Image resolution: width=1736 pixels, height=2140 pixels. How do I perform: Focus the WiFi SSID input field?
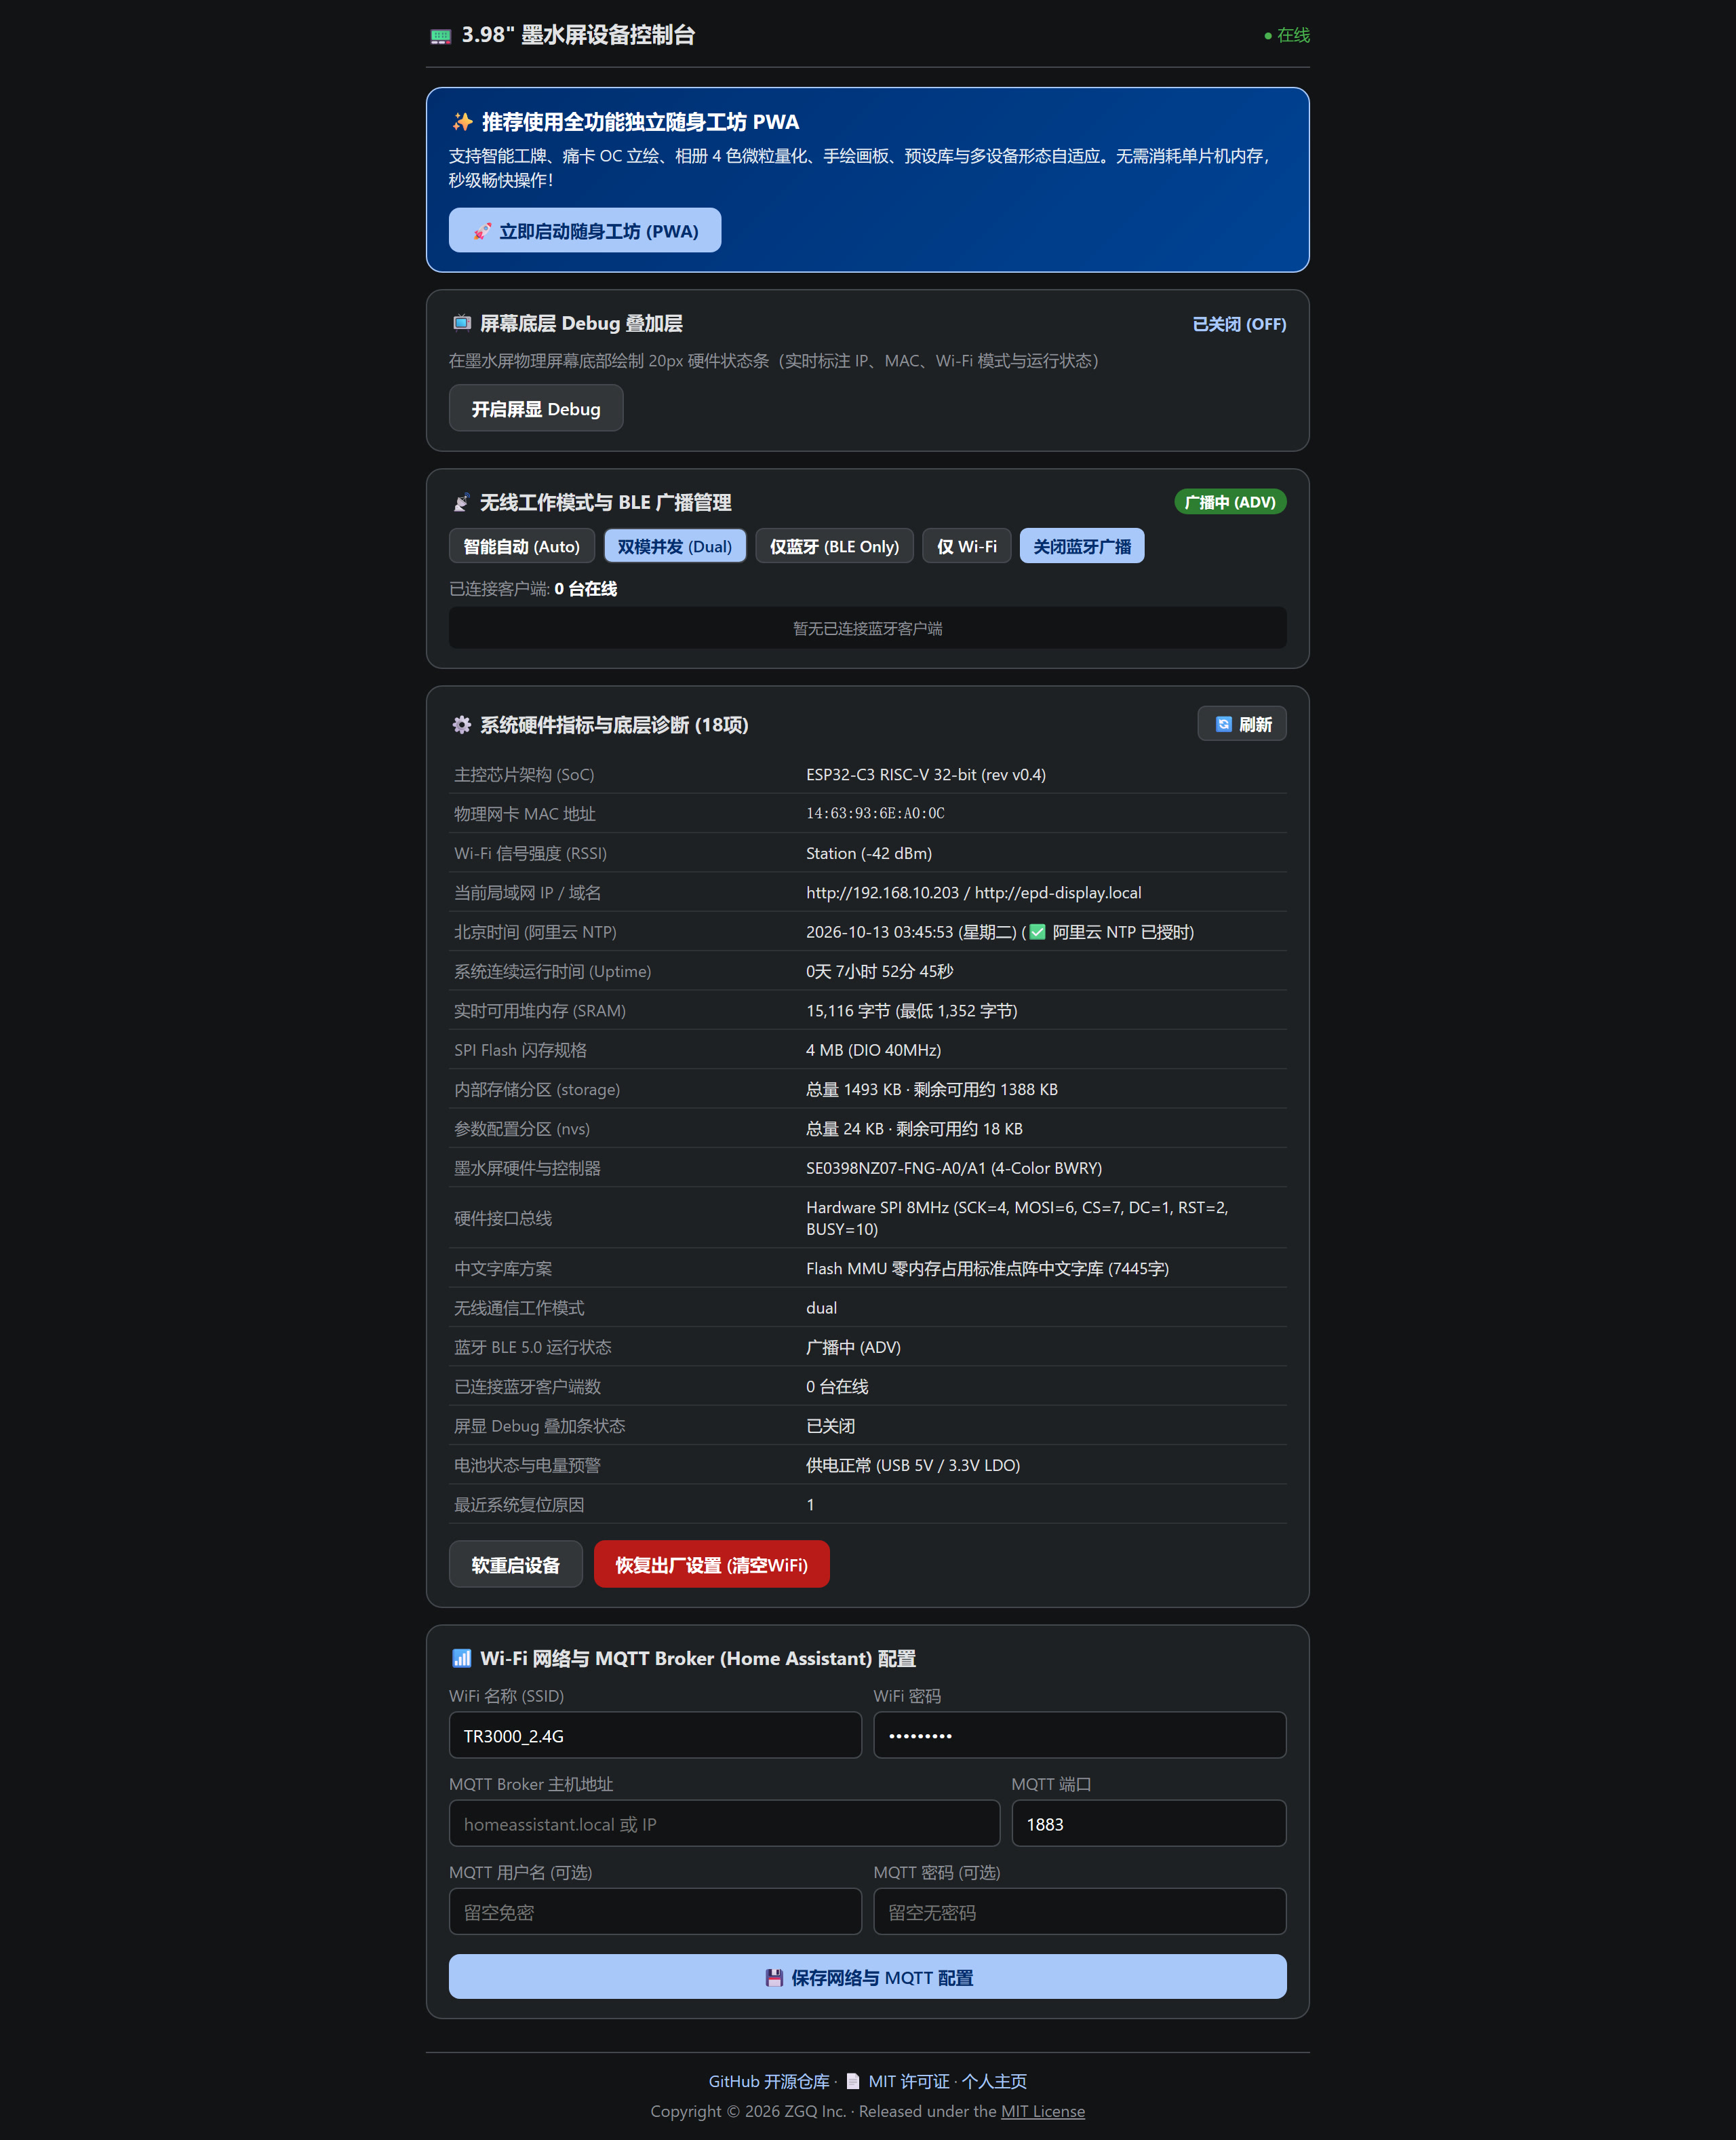click(x=655, y=1735)
